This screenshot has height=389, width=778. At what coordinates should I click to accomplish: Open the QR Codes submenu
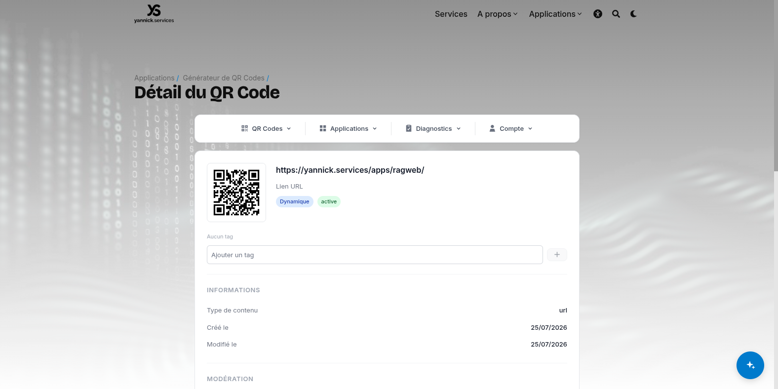click(x=267, y=128)
